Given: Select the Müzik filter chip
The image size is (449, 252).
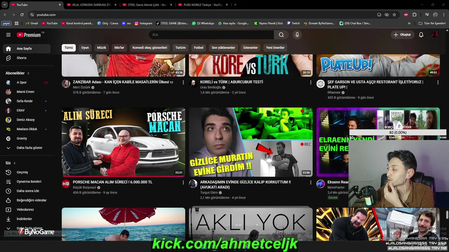Looking at the screenshot, I should [102, 48].
